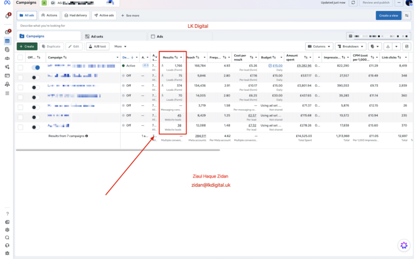Tick checkbox of the row with 75 results
The image size is (415, 259).
20,77
